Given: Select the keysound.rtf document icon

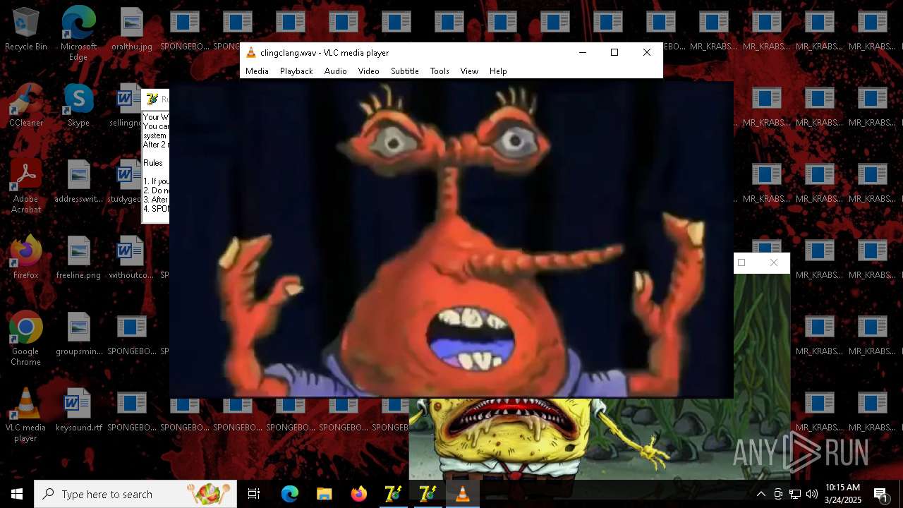Looking at the screenshot, I should click(78, 411).
